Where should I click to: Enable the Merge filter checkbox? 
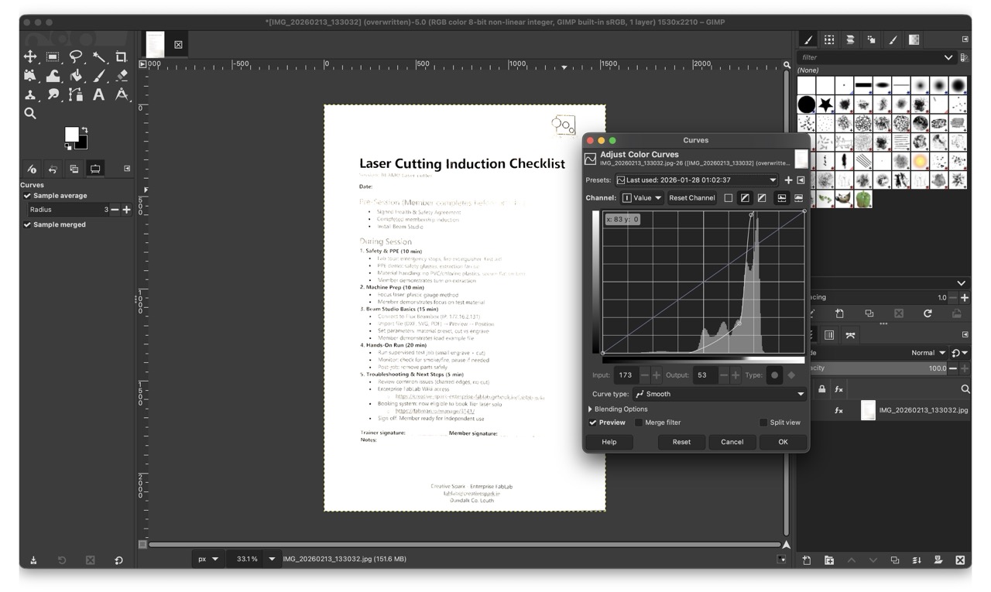(x=639, y=423)
